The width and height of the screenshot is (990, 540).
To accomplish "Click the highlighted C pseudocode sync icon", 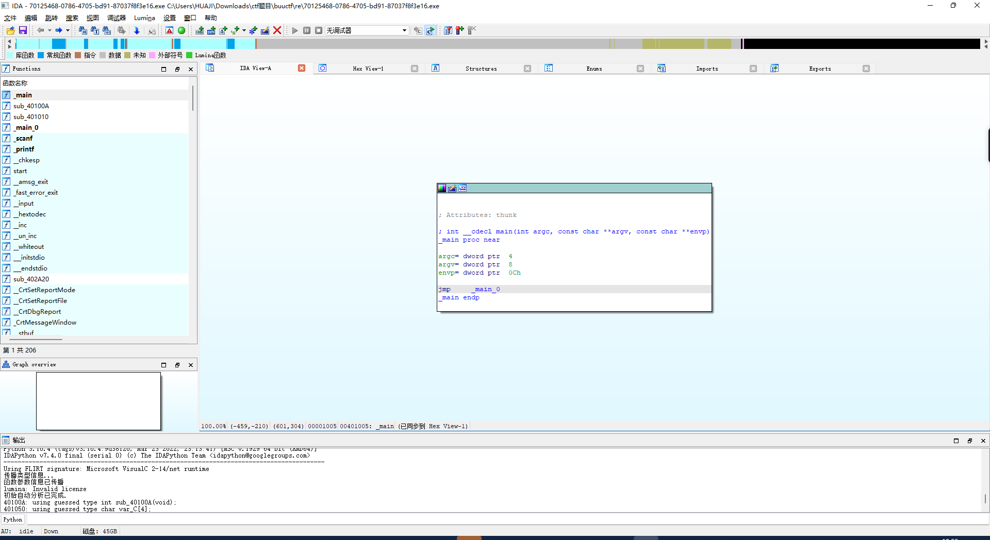I will tap(430, 30).
